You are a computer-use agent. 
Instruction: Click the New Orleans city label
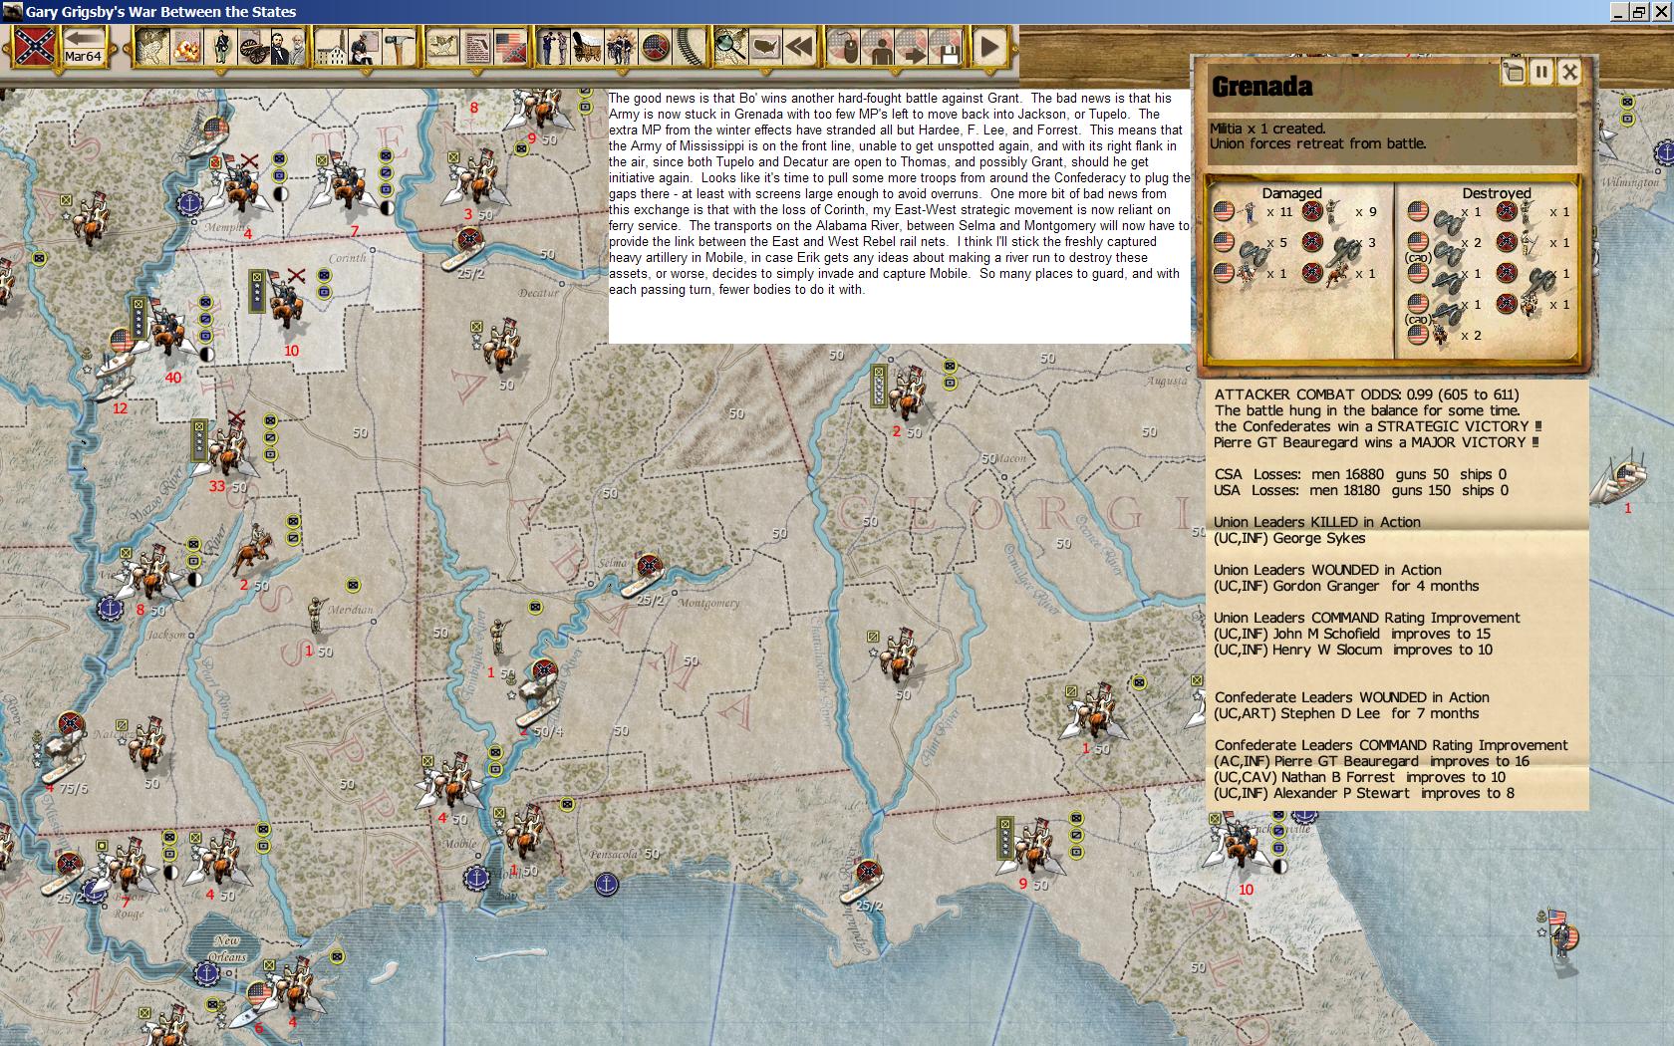click(x=227, y=950)
